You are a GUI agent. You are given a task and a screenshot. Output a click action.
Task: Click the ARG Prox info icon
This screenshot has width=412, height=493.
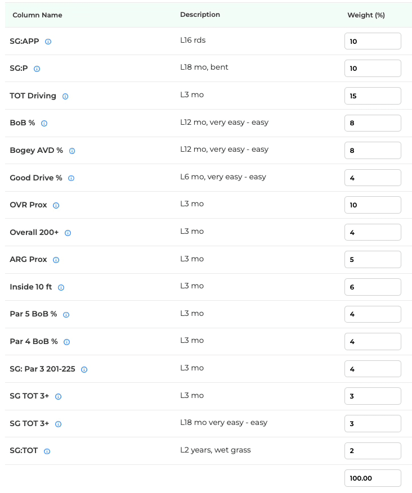[x=56, y=260]
